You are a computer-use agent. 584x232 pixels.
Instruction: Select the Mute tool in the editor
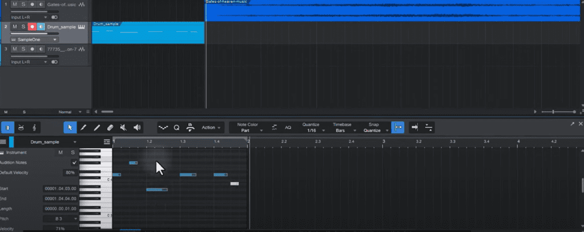124,128
